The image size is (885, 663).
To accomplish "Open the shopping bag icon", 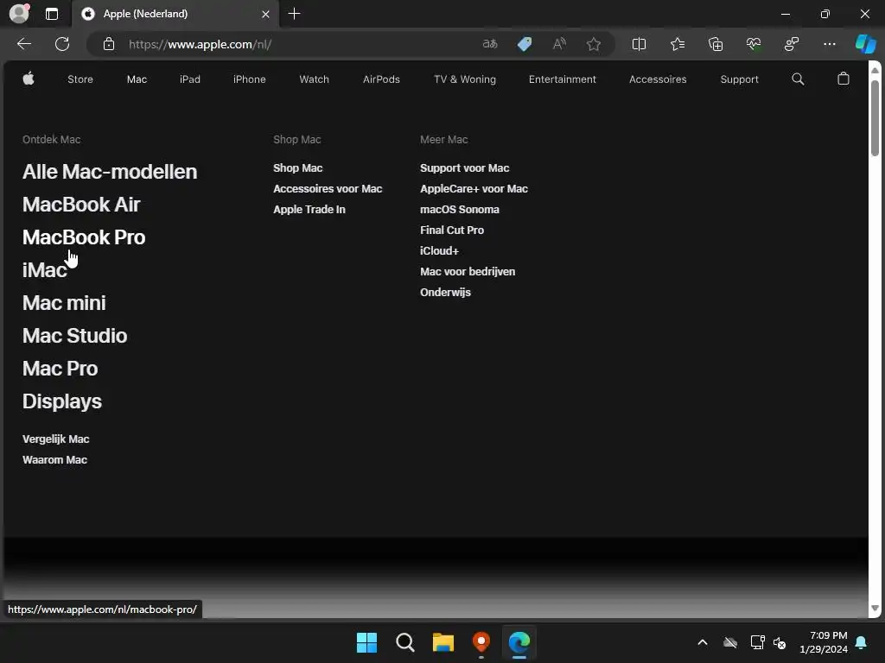I will point(844,79).
